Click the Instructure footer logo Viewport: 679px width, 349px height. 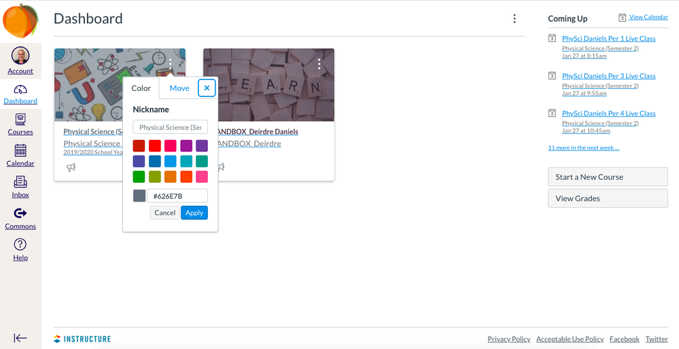point(82,339)
